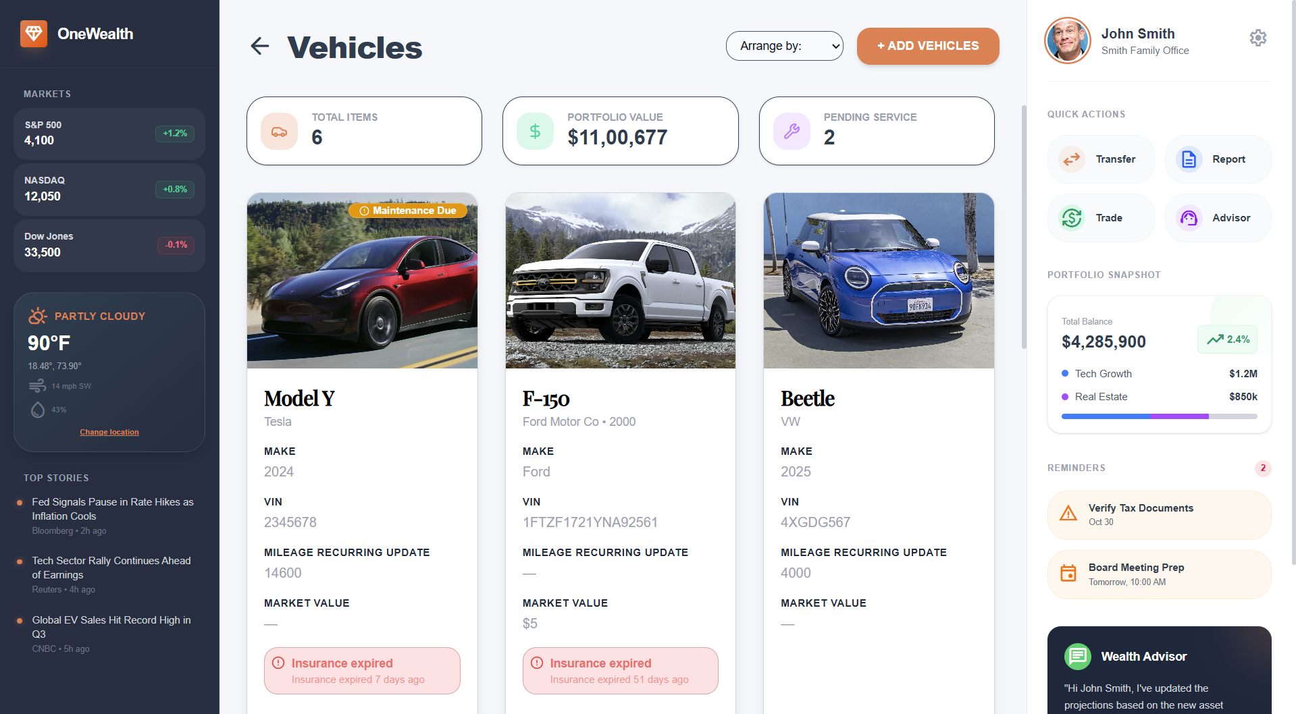Click the Pending Service wrench icon
The width and height of the screenshot is (1296, 714).
point(792,130)
